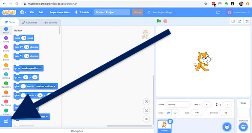The width and height of the screenshot is (252, 133).
Task: Open Project templates
Action: (x=59, y=12)
